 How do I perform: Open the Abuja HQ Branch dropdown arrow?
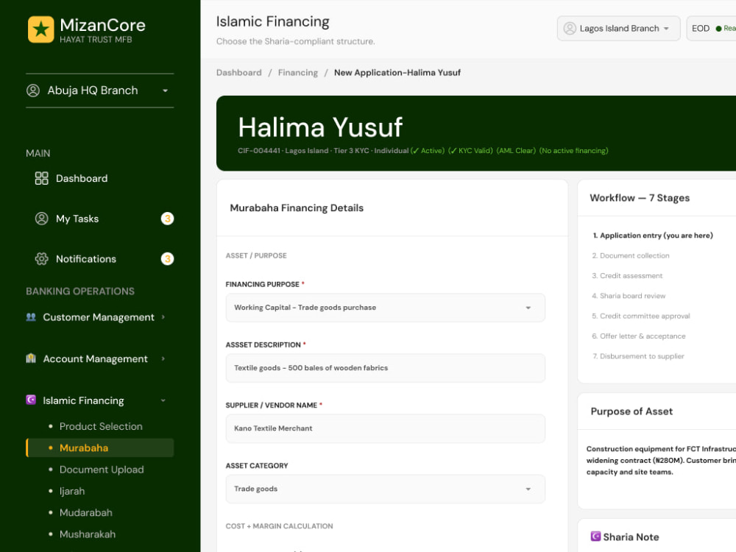tap(165, 91)
